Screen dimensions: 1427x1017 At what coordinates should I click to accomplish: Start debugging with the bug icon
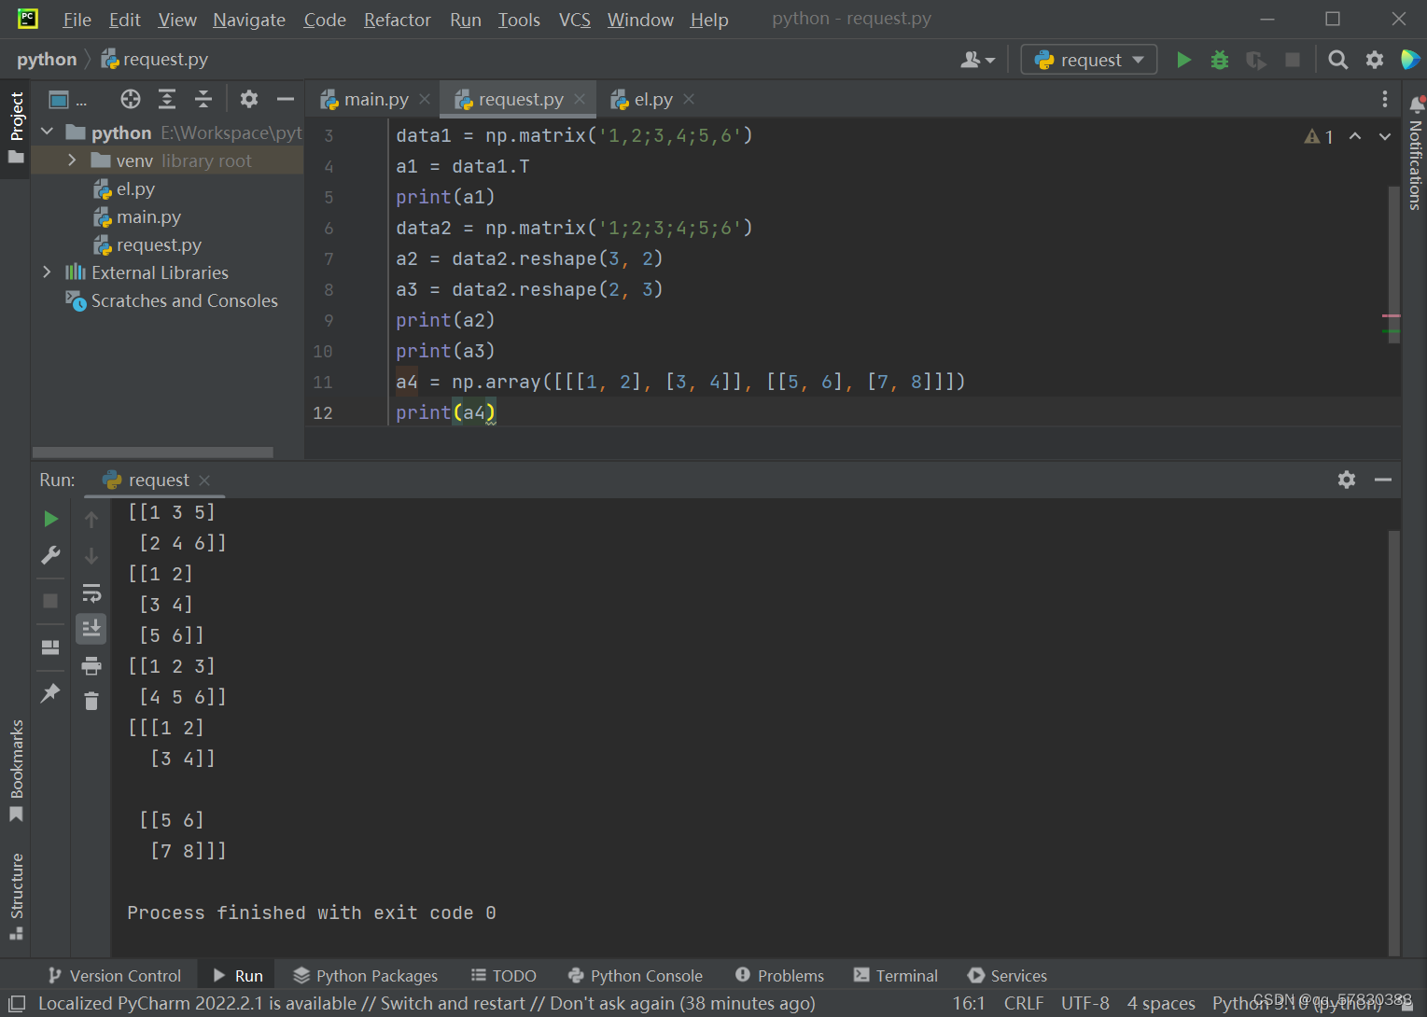pyautogui.click(x=1220, y=60)
